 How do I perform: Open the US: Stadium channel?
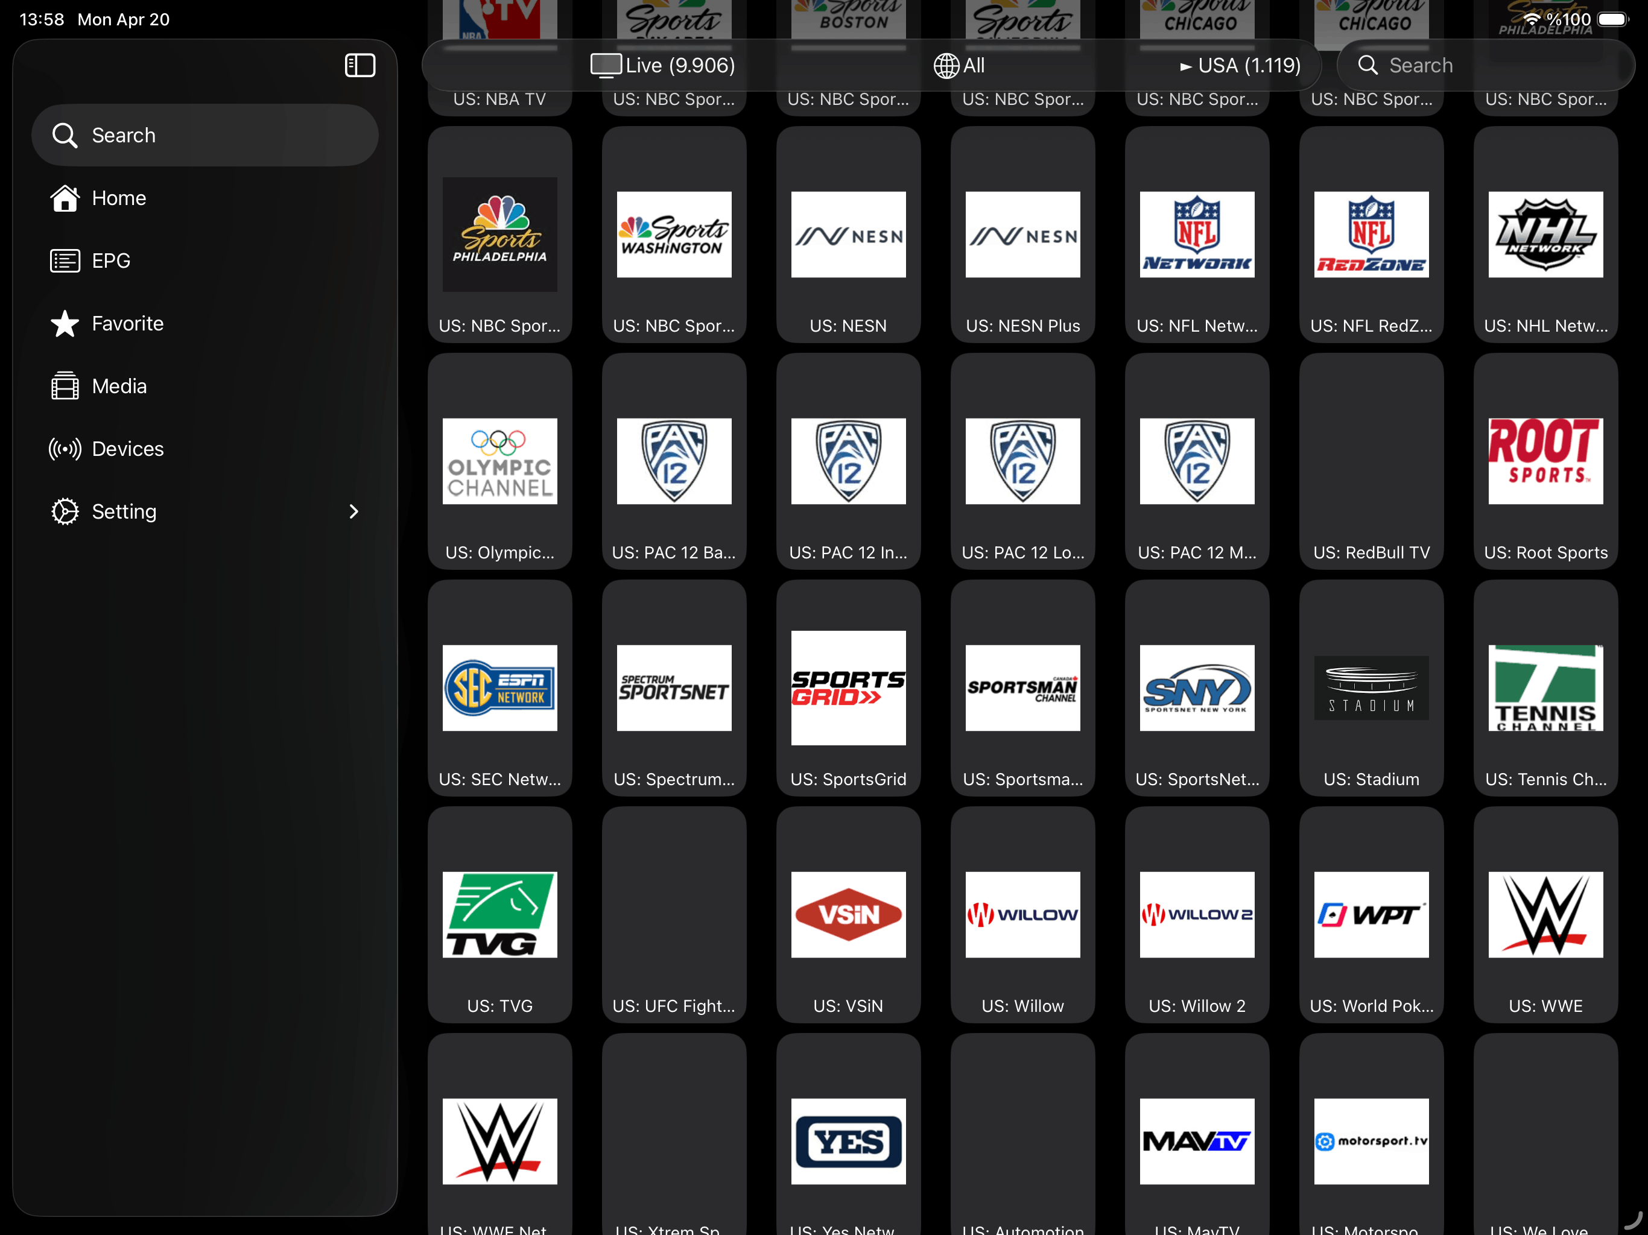pos(1372,688)
